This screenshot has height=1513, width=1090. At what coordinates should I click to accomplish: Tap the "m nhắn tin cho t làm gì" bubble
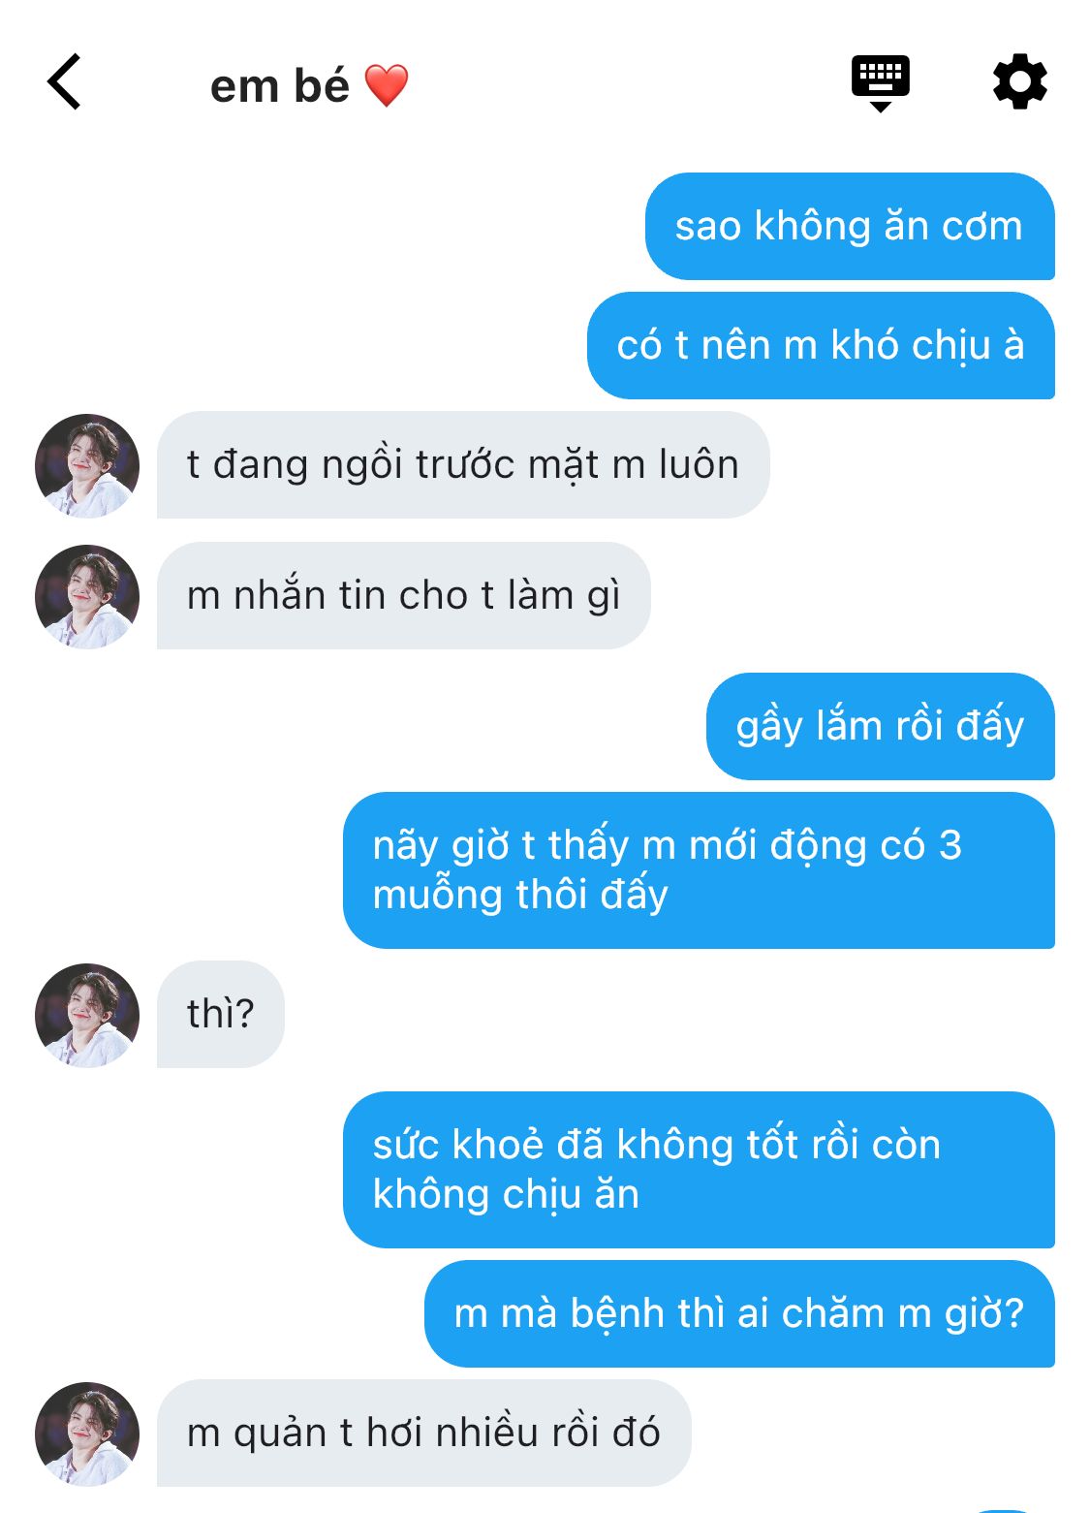(x=404, y=596)
